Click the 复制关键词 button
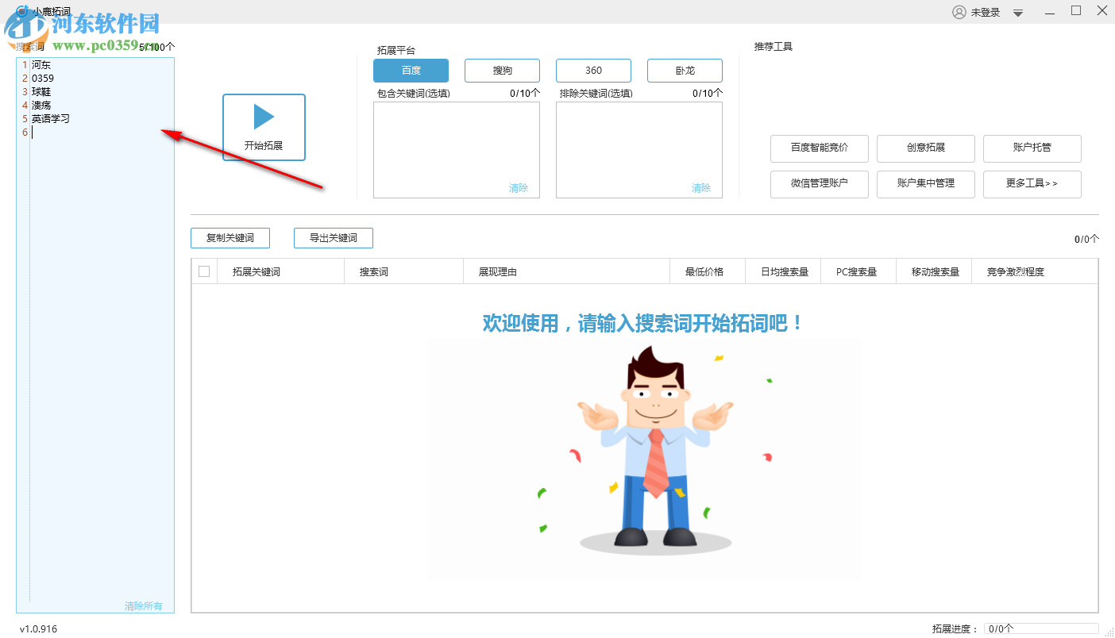Image resolution: width=1115 pixels, height=638 pixels. point(230,237)
